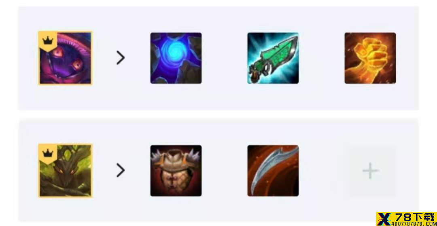Choose the green Hextech Gunblade item icon
The width and height of the screenshot is (437, 226).
[273, 58]
